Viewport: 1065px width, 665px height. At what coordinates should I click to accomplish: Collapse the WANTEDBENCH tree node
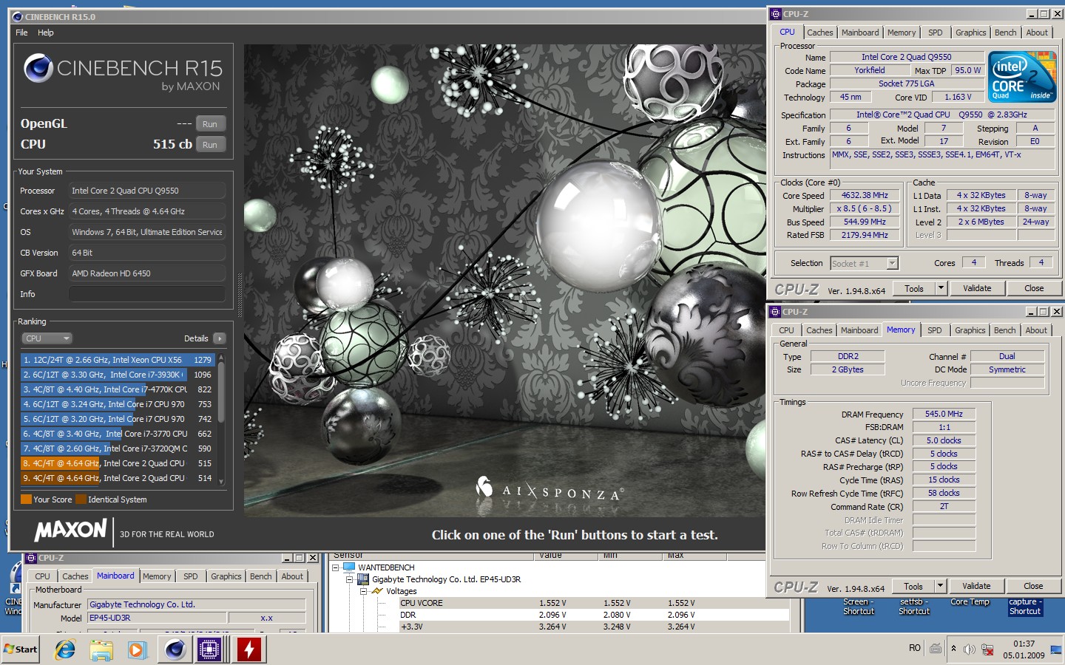click(x=336, y=567)
